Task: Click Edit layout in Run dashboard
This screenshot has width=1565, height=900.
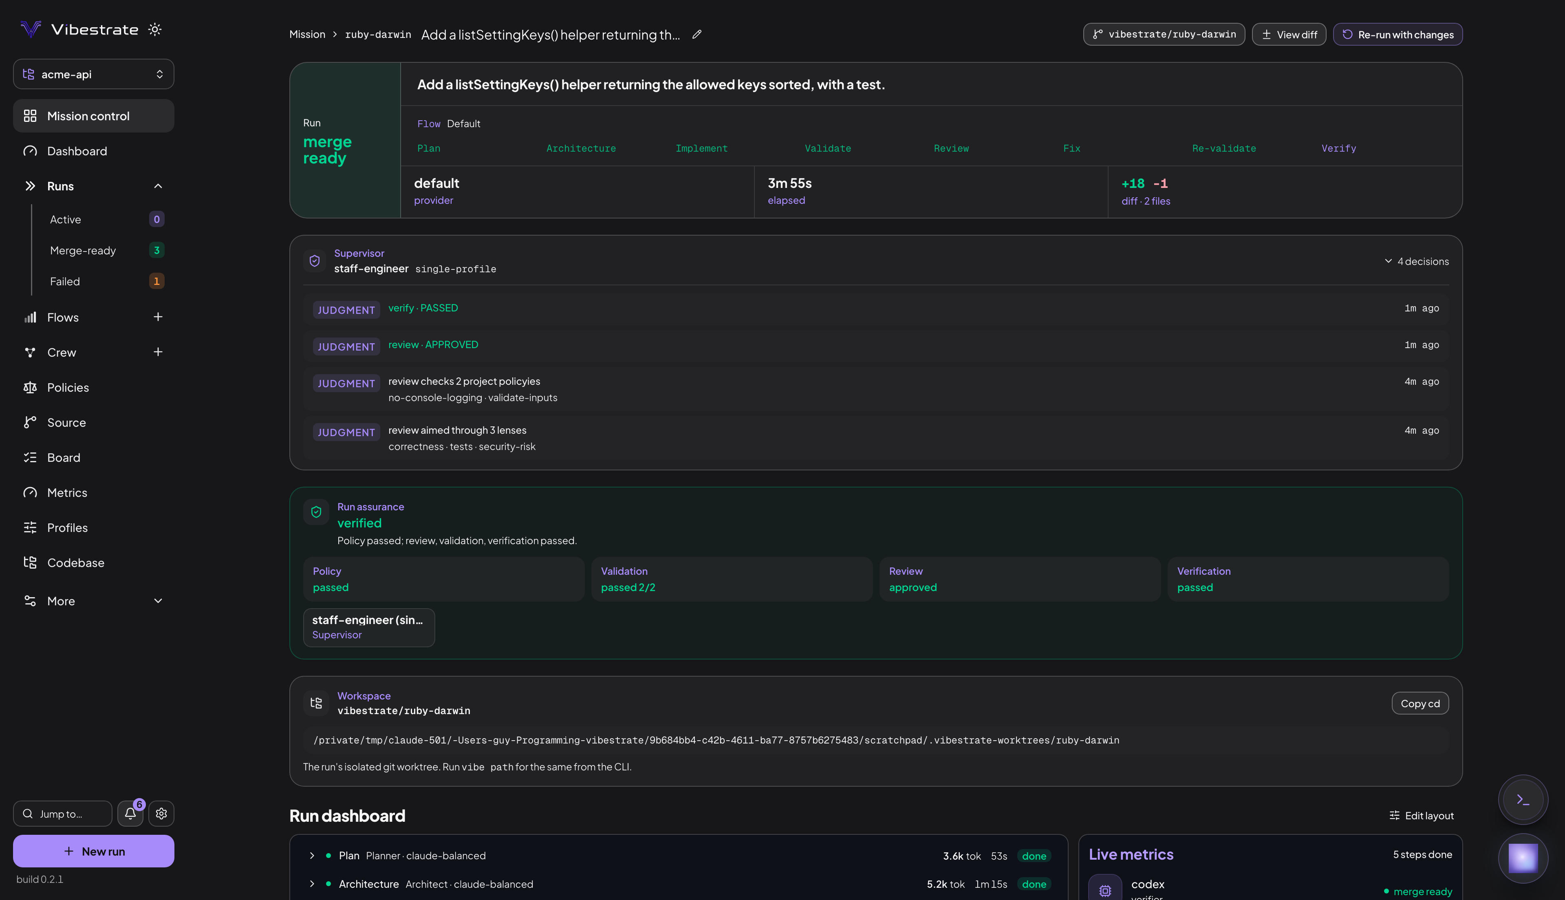Action: [1421, 815]
